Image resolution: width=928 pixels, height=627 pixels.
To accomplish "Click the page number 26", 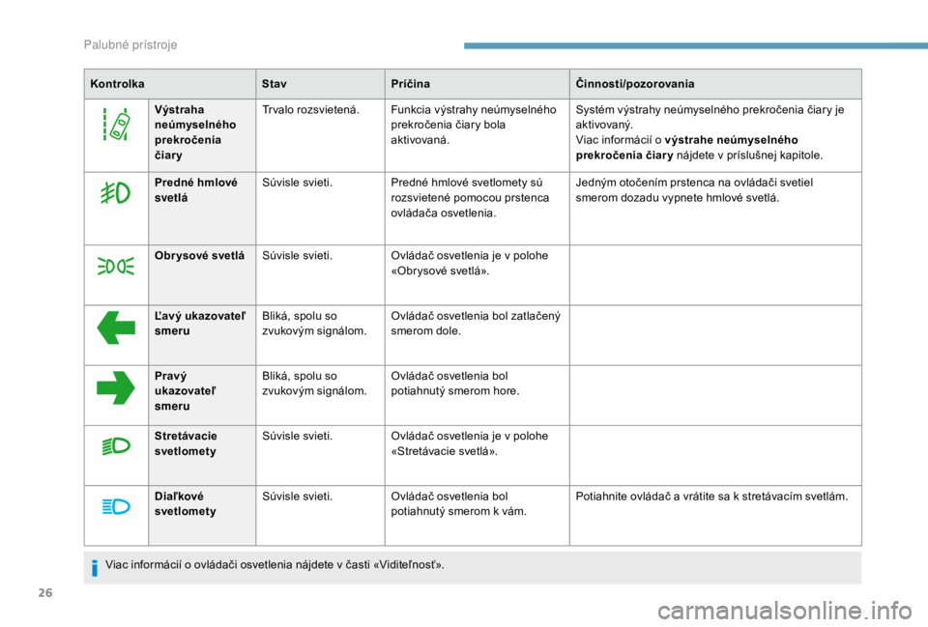I will [x=45, y=592].
